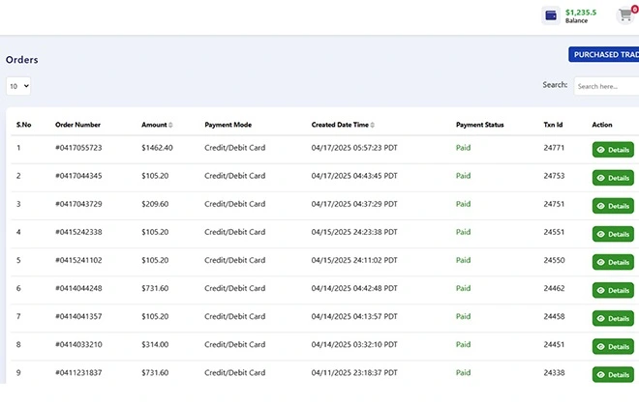Click the Order Number column header
Screen dimensions: 639x405
77,125
